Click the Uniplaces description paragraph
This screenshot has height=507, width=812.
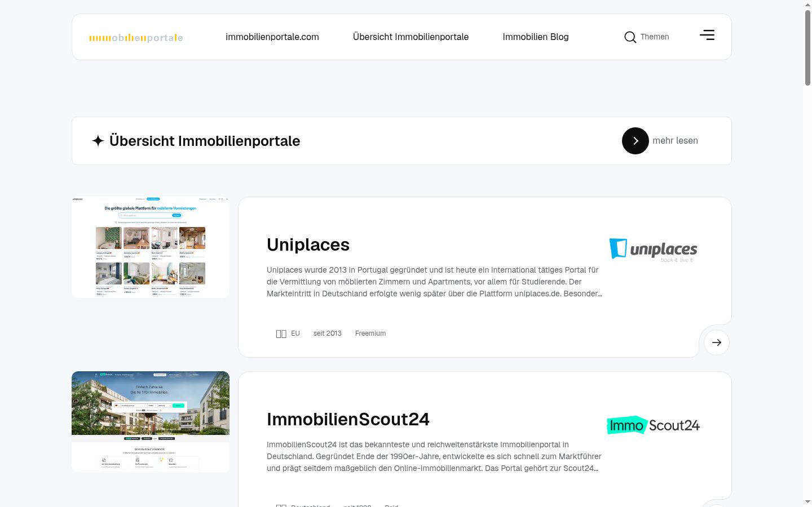tap(435, 282)
